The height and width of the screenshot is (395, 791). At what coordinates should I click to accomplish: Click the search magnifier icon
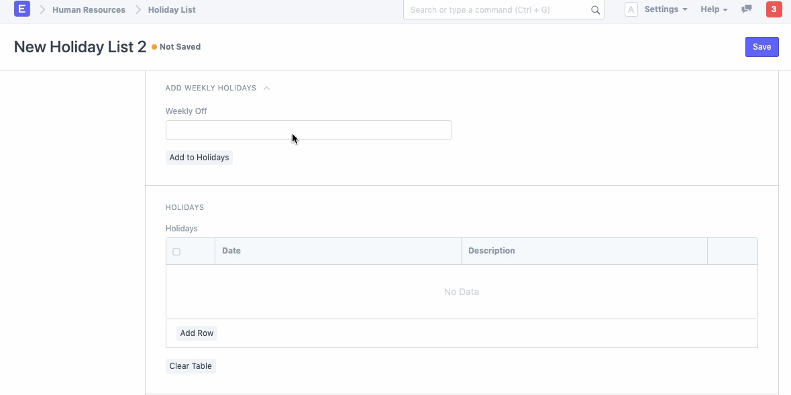coord(595,10)
